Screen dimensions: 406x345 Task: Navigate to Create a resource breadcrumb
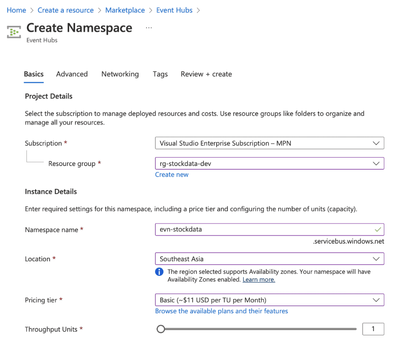[65, 10]
